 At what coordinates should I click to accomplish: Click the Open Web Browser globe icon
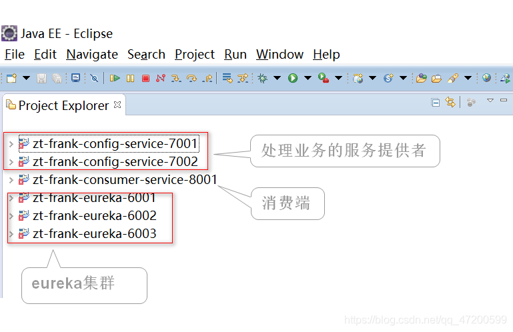pyautogui.click(x=486, y=78)
